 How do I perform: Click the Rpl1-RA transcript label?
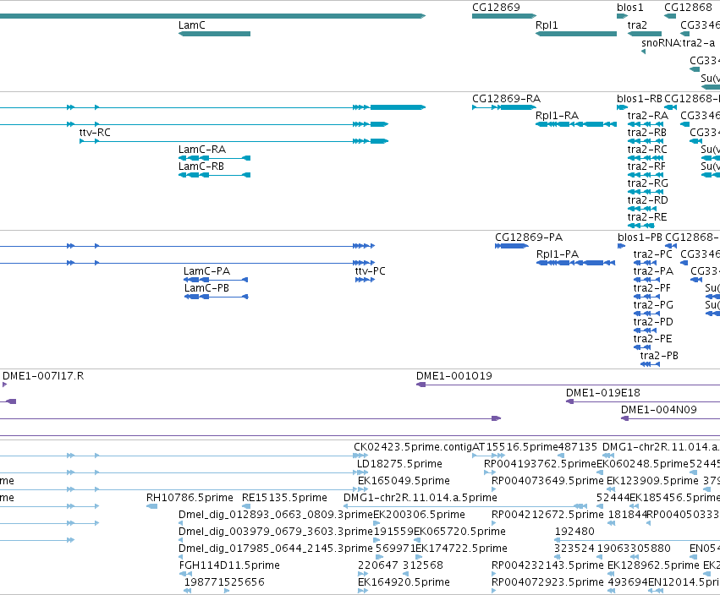tap(557, 116)
